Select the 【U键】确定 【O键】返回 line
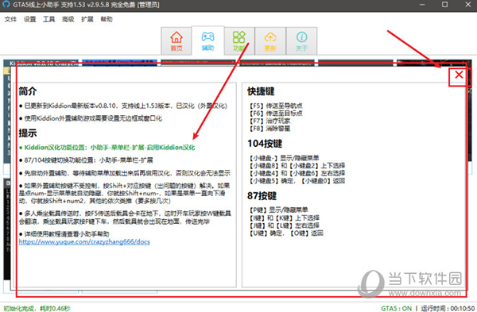Screen dimensions: 477x312 point(285,233)
